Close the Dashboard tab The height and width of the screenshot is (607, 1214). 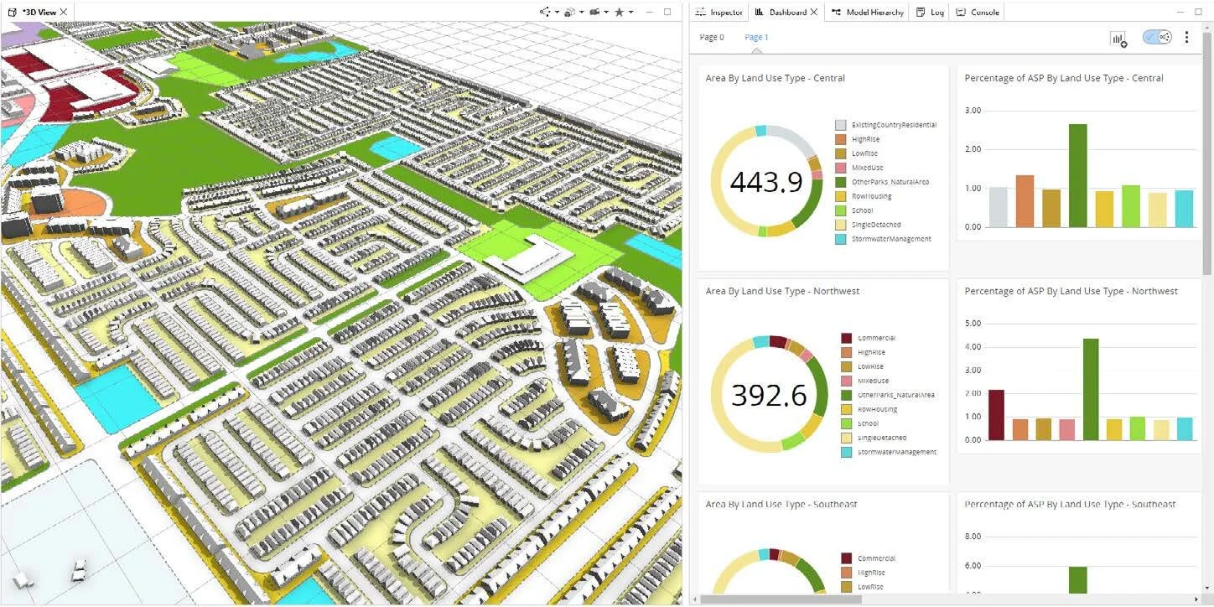coord(814,12)
